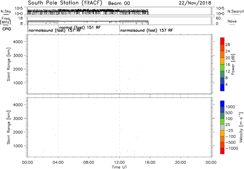The height and width of the screenshot is (169, 244).
Task: Click the "N.Search" legend label
Action: click(235, 11)
